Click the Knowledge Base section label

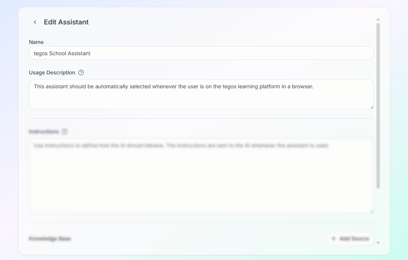pos(50,238)
